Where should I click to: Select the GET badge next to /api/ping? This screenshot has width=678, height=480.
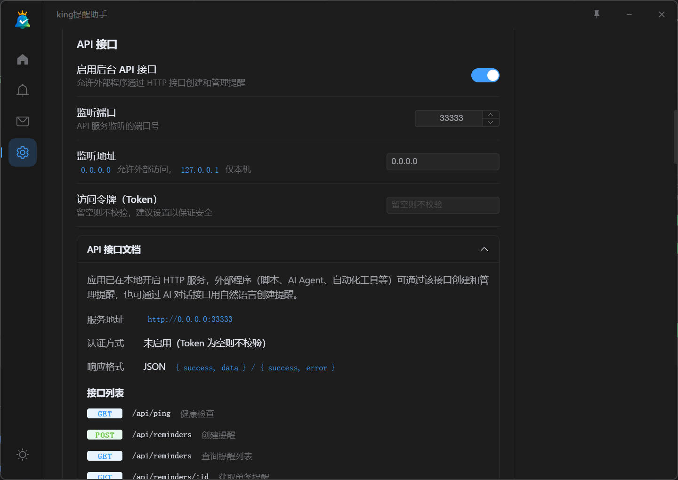click(x=105, y=413)
